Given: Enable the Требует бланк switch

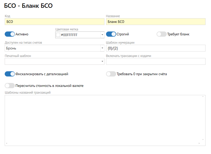Looking at the screenshot, I should click(x=161, y=34).
